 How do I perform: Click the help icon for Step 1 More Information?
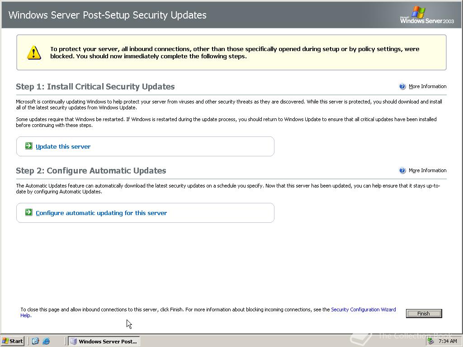[402, 86]
